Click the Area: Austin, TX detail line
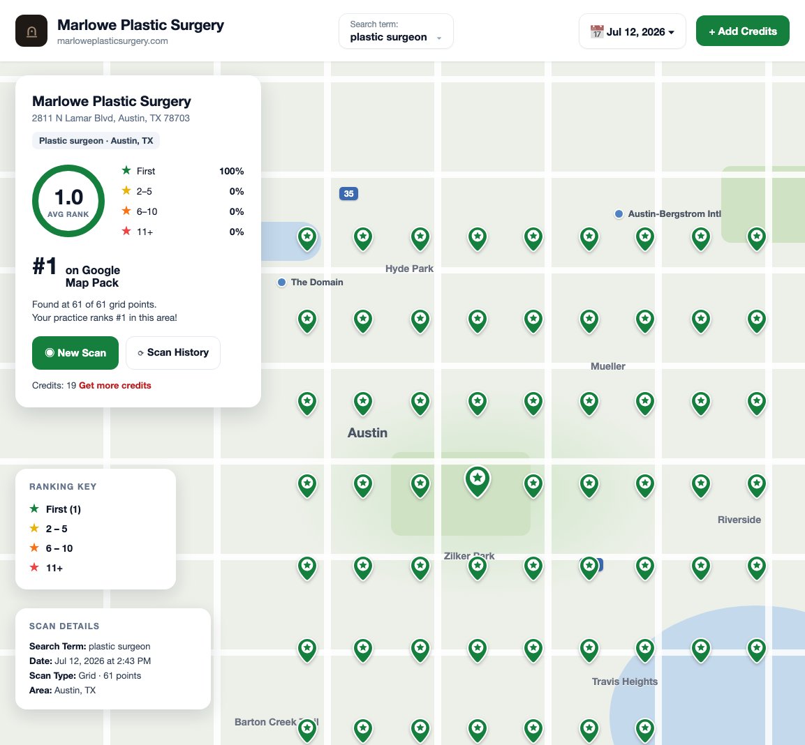This screenshot has height=745, width=805. coord(63,690)
